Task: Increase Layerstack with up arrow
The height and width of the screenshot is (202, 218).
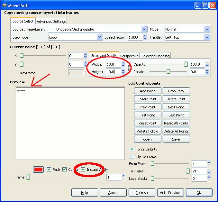Action: (x=209, y=177)
